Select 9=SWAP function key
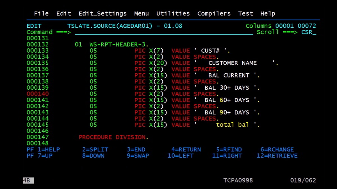Image resolution: width=337 pixels, height=189 pixels. [x=137, y=156]
